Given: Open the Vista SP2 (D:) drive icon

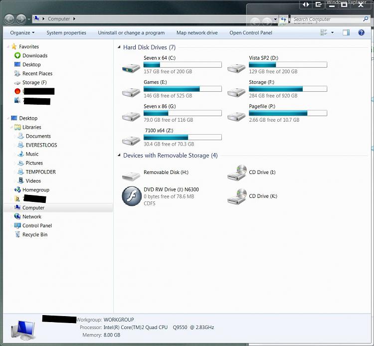Looking at the screenshot, I should click(236, 68).
